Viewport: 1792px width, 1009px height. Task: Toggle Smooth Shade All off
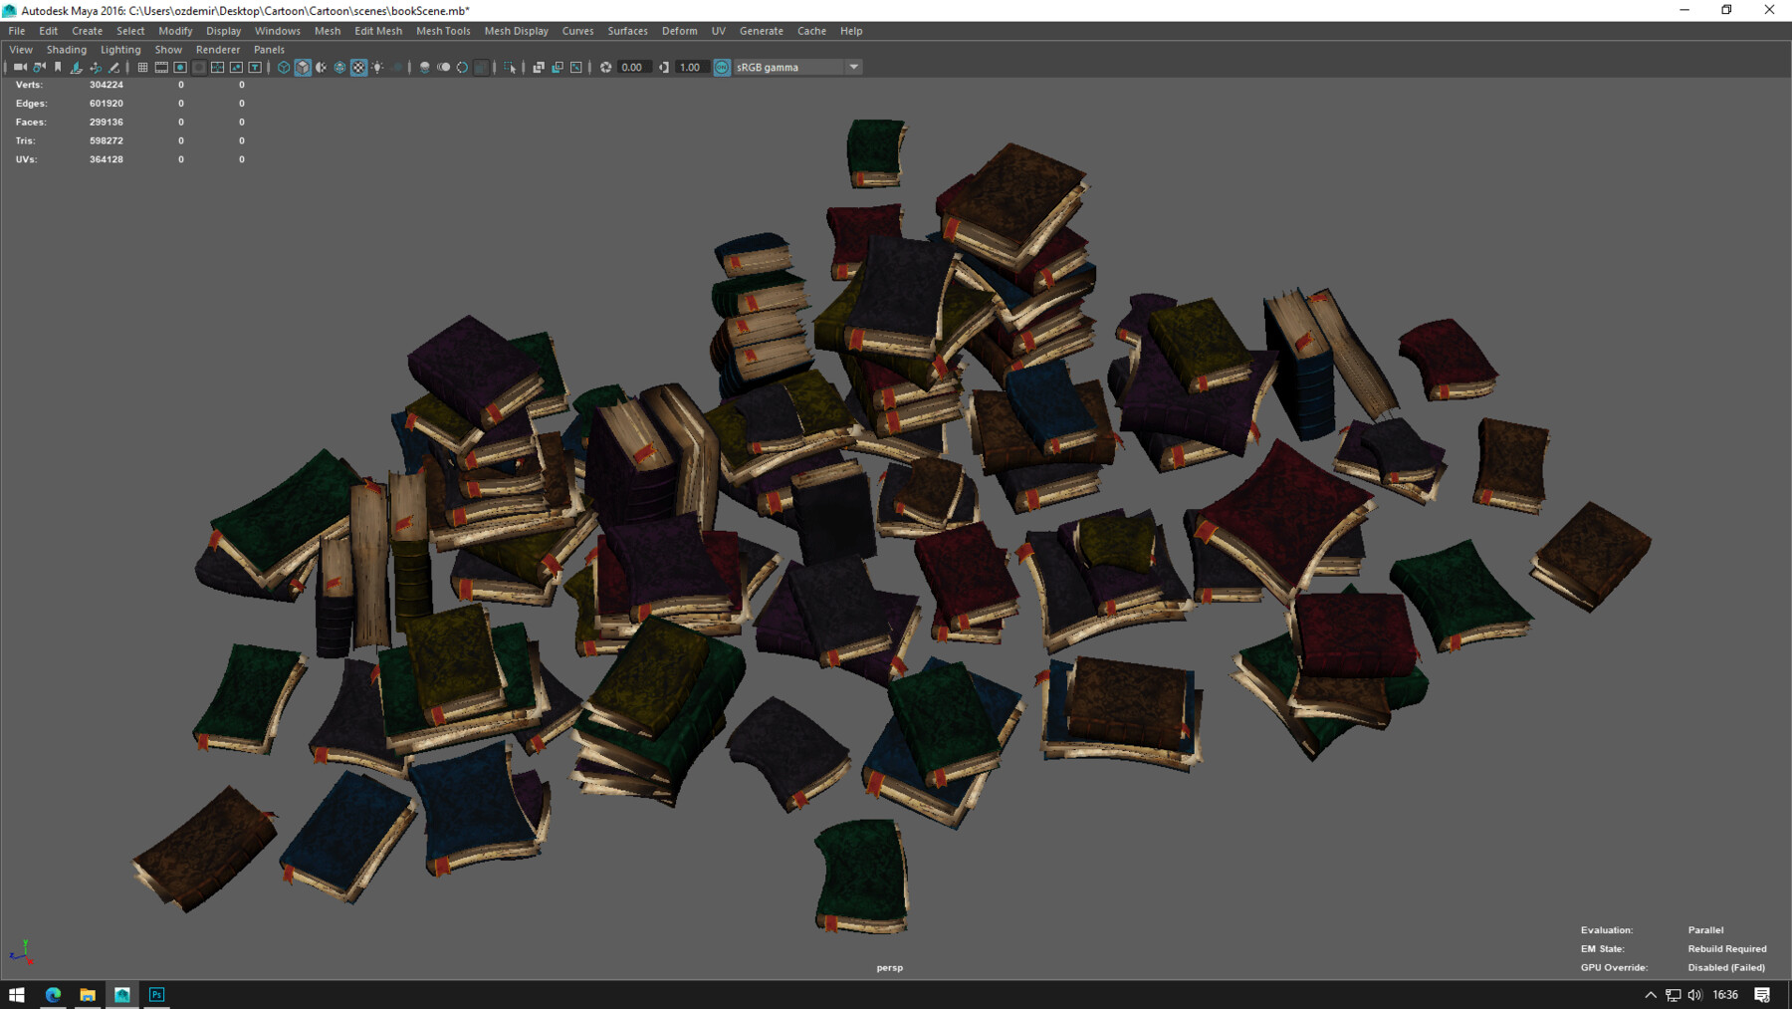[303, 67]
